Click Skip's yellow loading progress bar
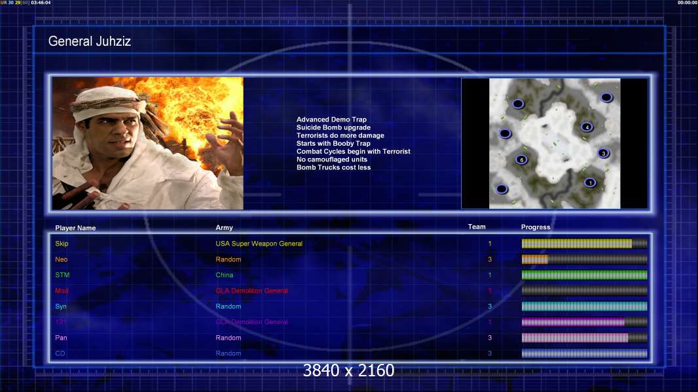698x392 pixels. pos(585,243)
